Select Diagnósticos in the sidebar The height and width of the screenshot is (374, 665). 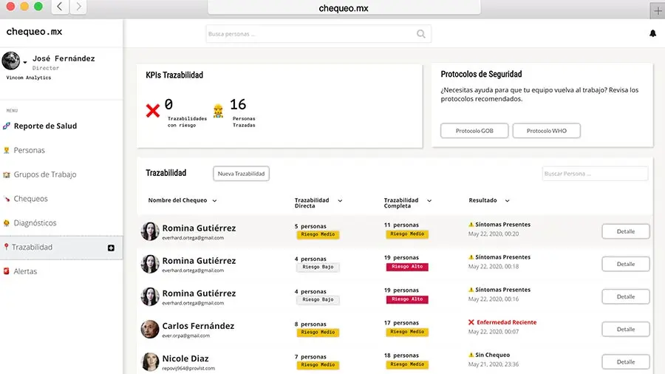[35, 222]
